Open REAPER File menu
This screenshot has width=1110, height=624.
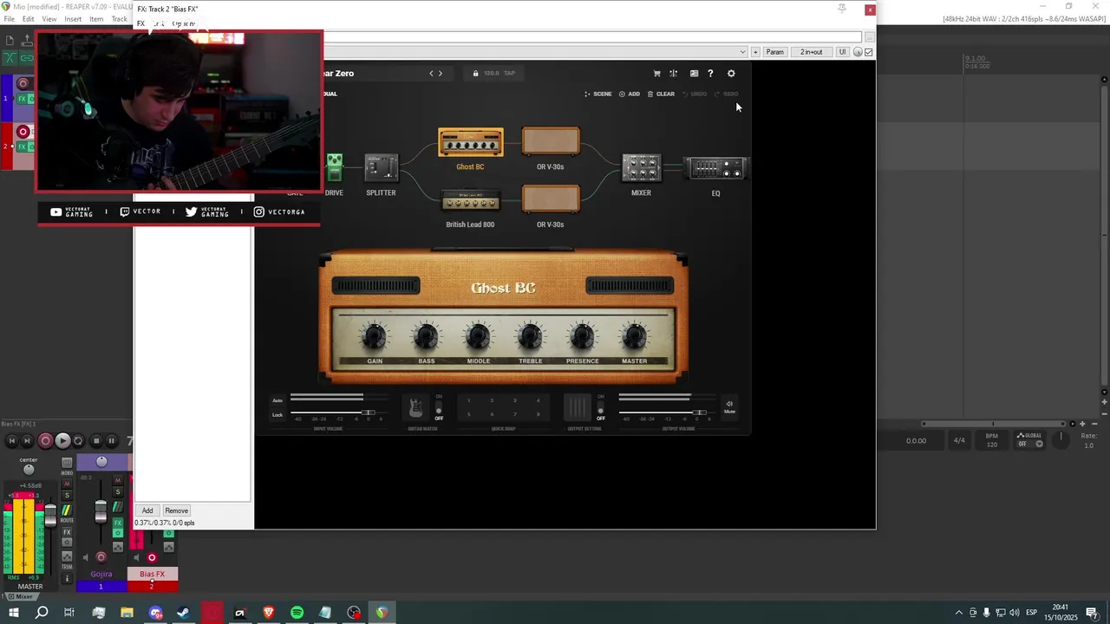(x=9, y=19)
